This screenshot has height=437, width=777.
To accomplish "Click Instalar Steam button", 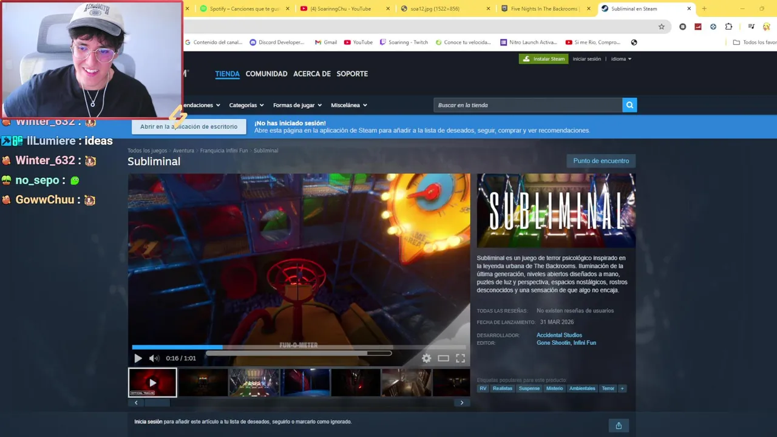I will [544, 59].
